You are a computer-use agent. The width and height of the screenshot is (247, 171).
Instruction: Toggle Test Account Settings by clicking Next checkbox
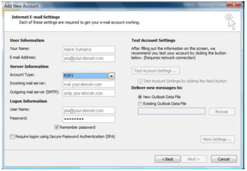pos(140,81)
